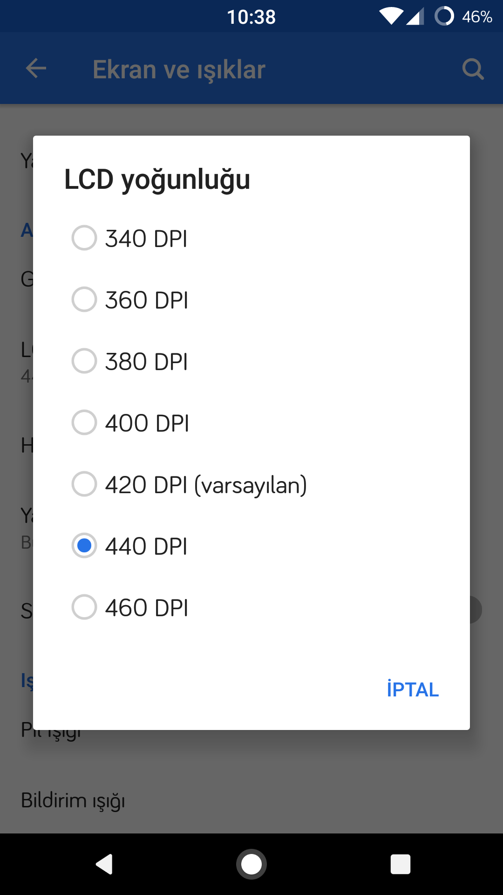
Task: Tap the Ekran ve ışıklar title
Action: coord(179,70)
